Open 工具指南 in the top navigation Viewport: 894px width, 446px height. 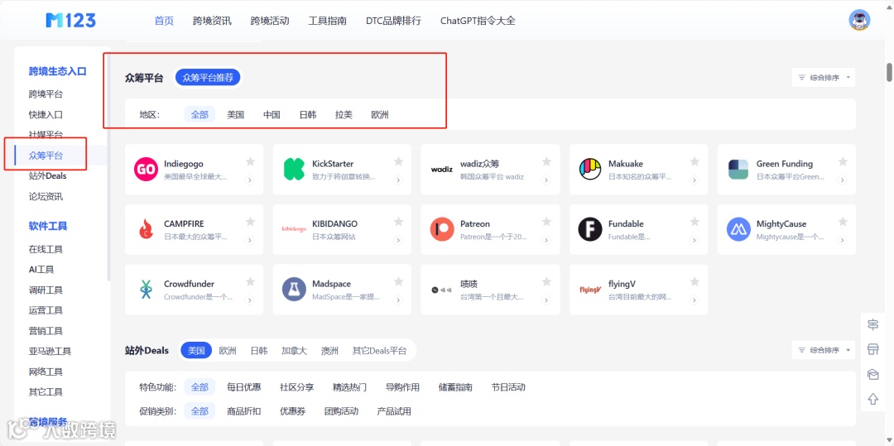point(327,21)
